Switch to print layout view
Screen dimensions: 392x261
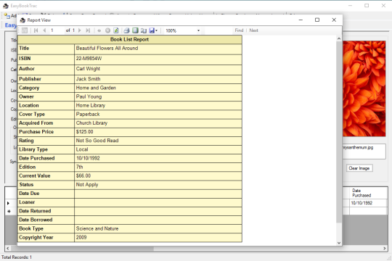coord(135,30)
